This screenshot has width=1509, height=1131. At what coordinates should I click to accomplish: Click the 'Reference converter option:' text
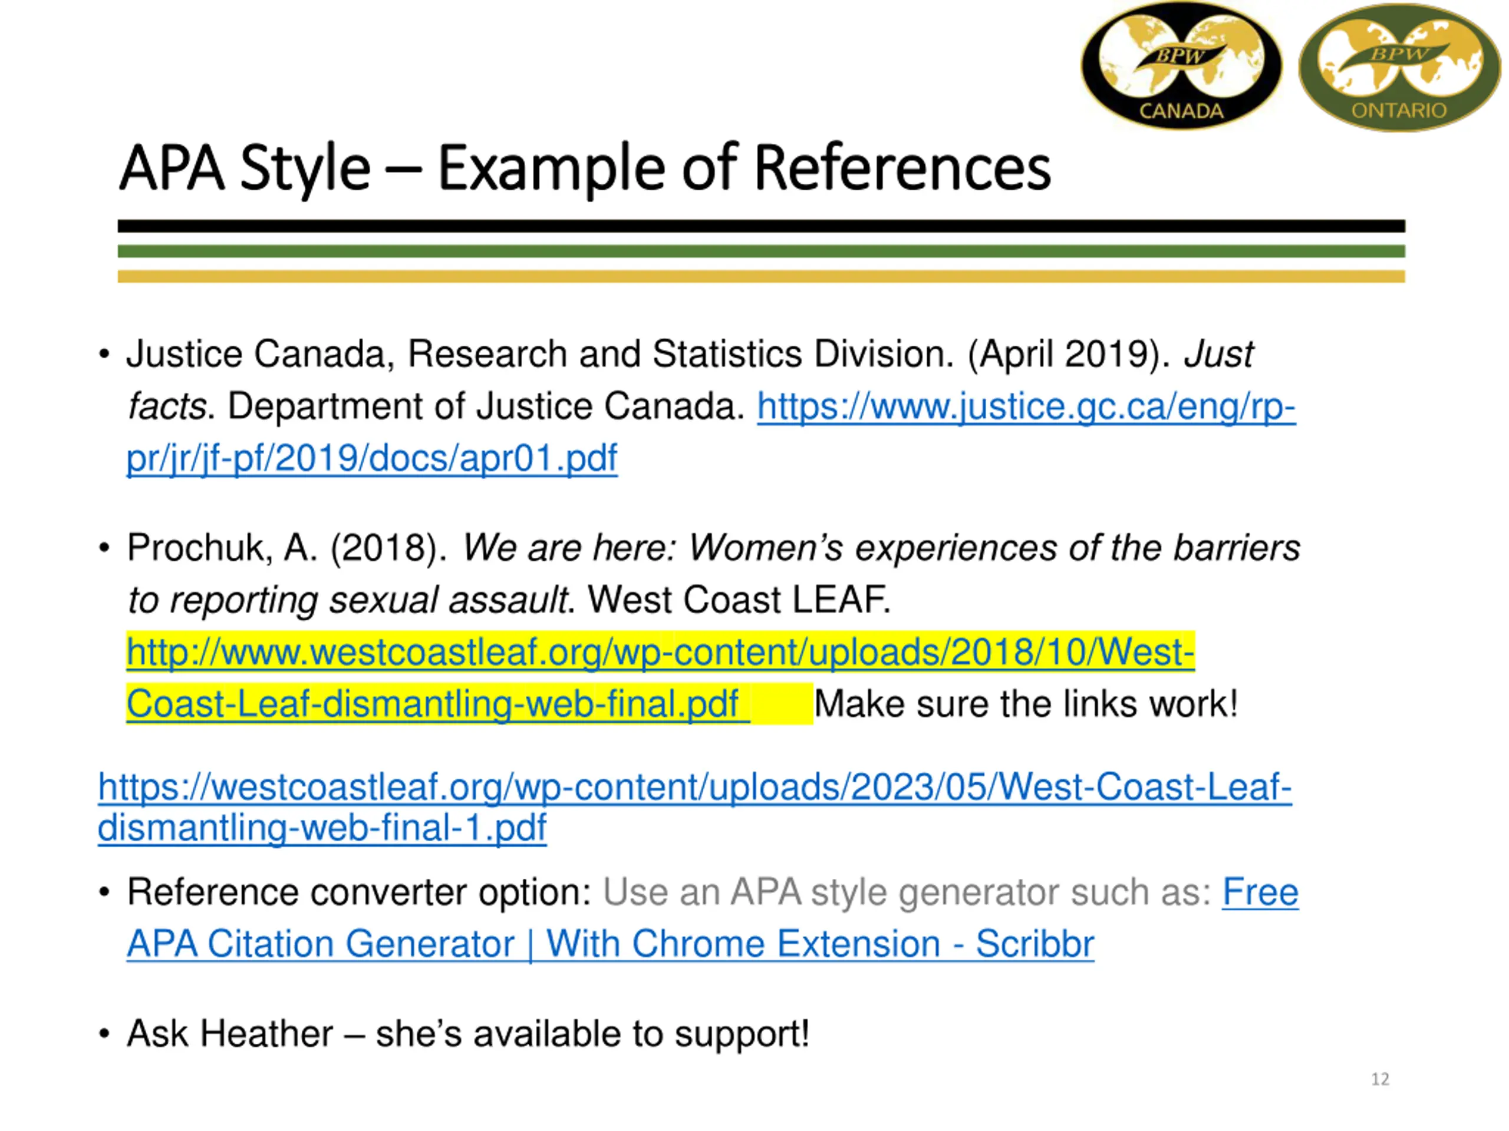359,892
